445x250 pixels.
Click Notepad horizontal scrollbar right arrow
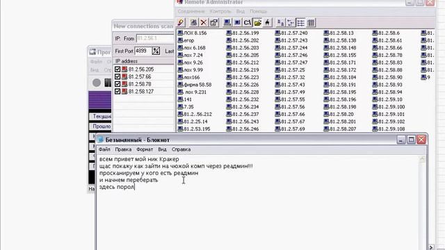click(x=431, y=247)
